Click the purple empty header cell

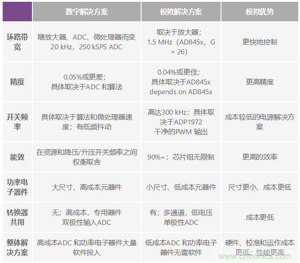point(17,12)
